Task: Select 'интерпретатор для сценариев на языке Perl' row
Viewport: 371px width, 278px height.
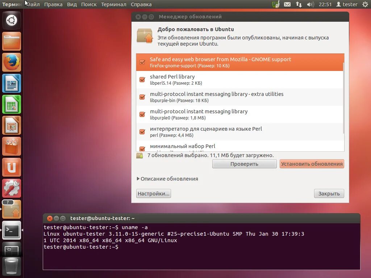Action: 240,132
